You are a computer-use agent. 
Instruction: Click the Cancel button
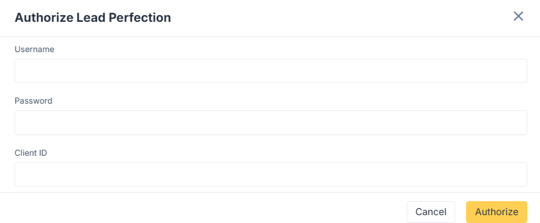pyautogui.click(x=431, y=212)
